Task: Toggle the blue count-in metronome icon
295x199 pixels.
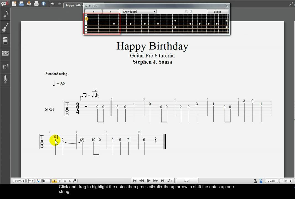Action: (x=261, y=181)
